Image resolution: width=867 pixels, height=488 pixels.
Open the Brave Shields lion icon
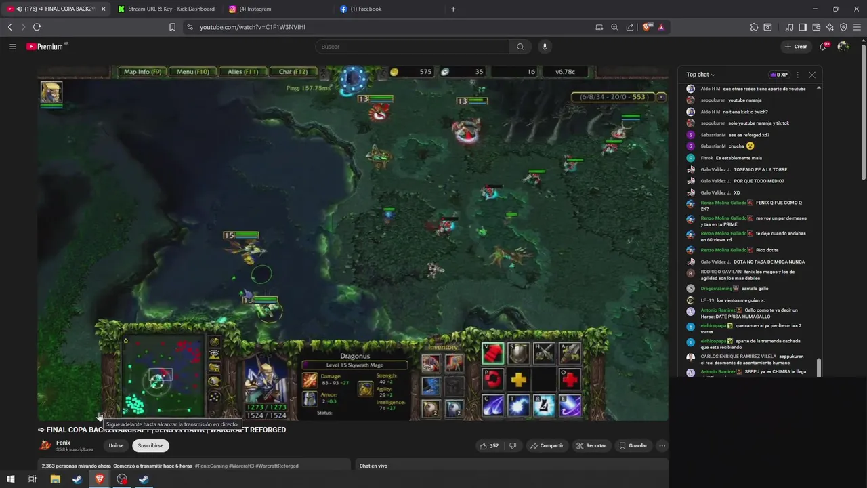pos(648,27)
